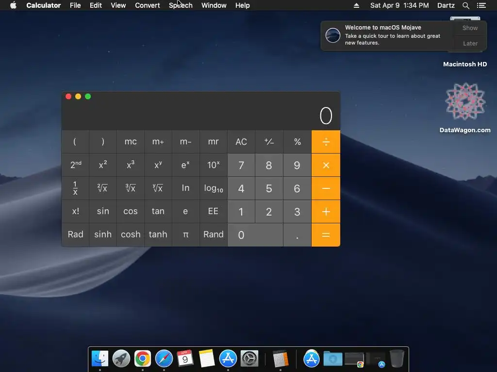Dismiss notification with Later button

pos(470,43)
